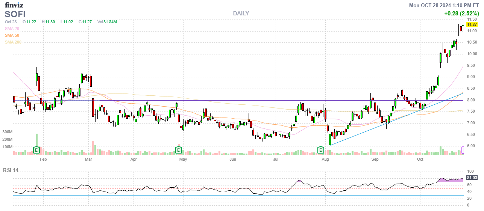Select the Jun label on the time axis
This screenshot has height=211, width=484.
[x=232, y=159]
